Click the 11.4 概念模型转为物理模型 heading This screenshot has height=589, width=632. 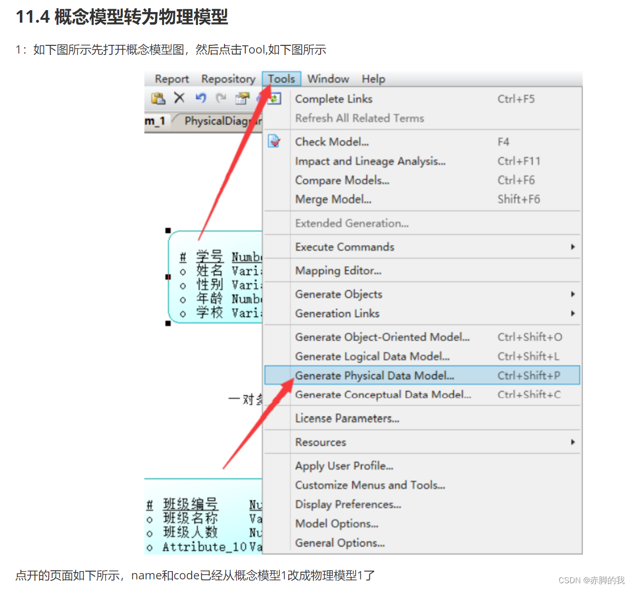122,17
